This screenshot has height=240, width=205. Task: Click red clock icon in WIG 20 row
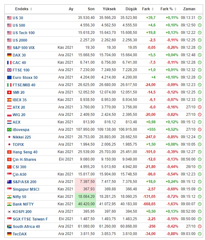point(200,115)
